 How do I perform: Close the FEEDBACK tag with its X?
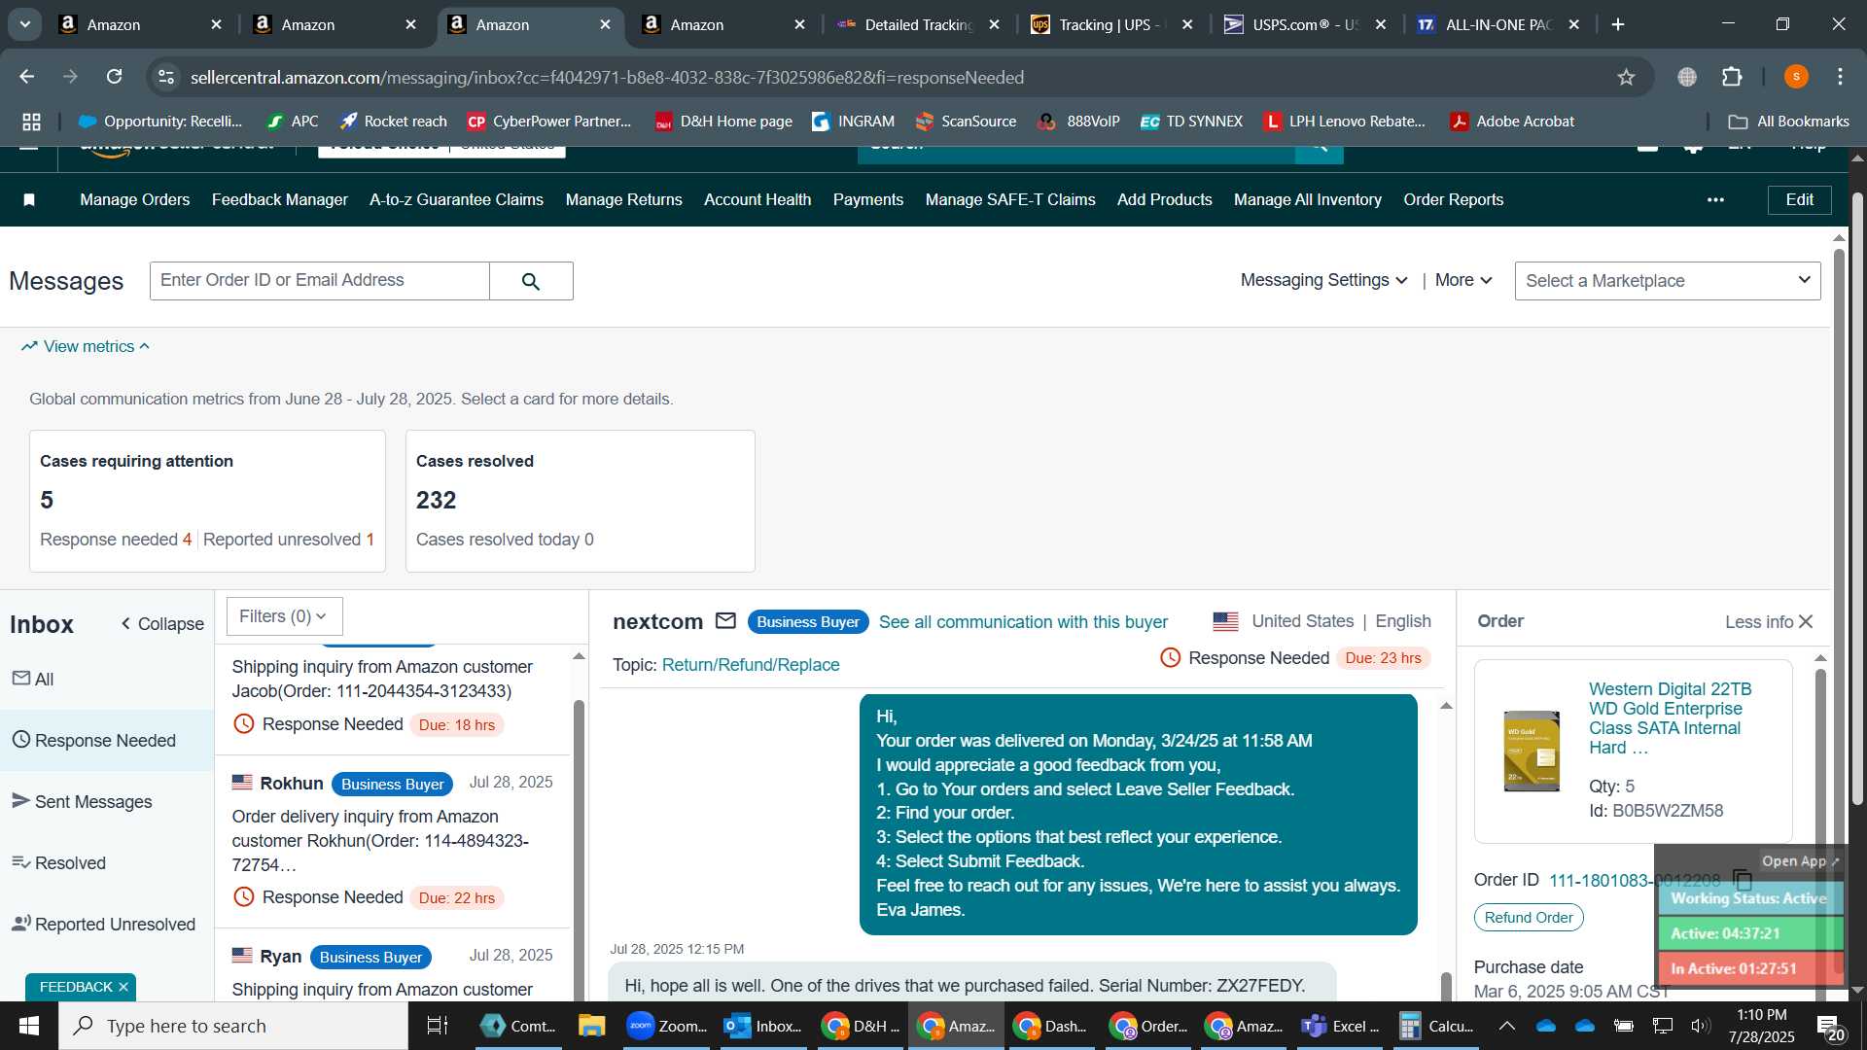123,987
